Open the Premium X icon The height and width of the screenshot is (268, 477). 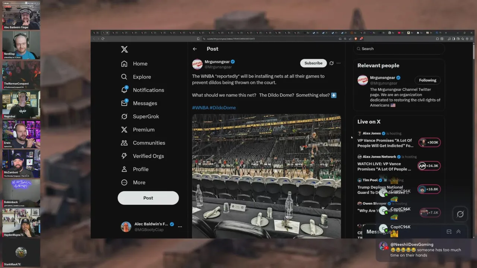coord(124,130)
